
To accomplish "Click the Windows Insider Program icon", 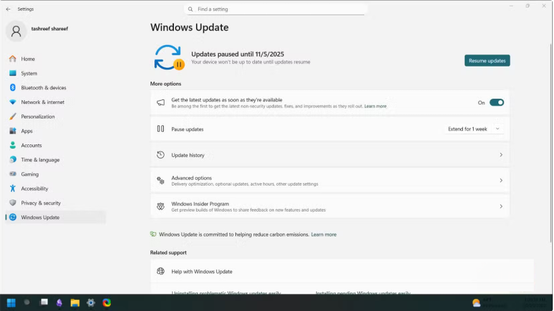I will pos(161,206).
